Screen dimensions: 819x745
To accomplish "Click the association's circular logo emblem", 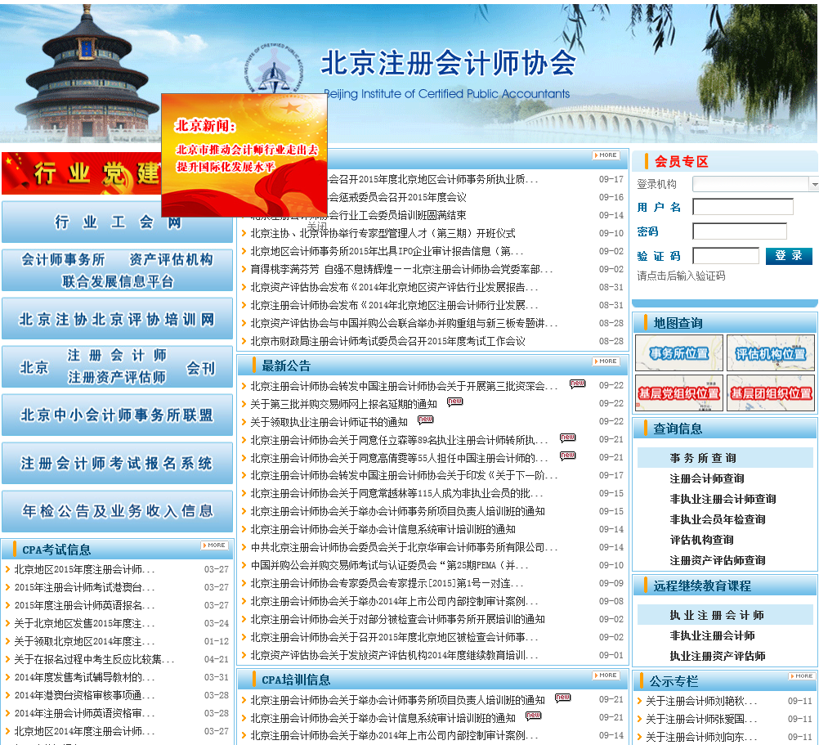I will (x=274, y=70).
